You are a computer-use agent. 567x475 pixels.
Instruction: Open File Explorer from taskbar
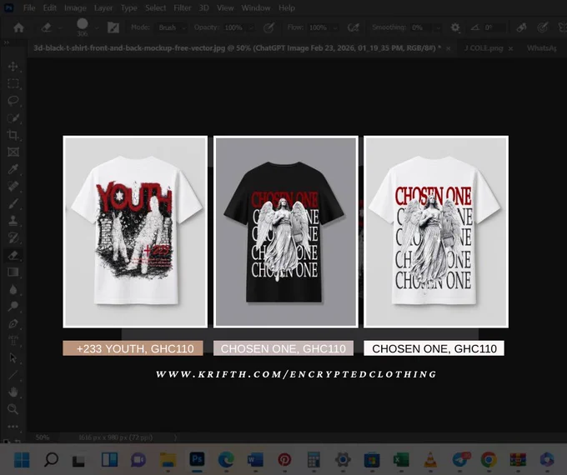(168, 460)
